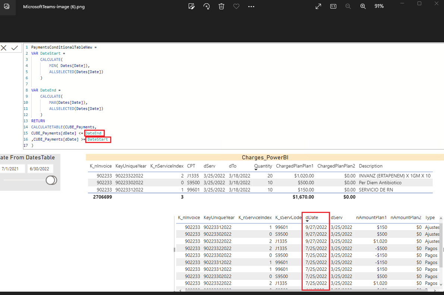
Task: Click the date slicer slider track
Action: click(x=24, y=180)
